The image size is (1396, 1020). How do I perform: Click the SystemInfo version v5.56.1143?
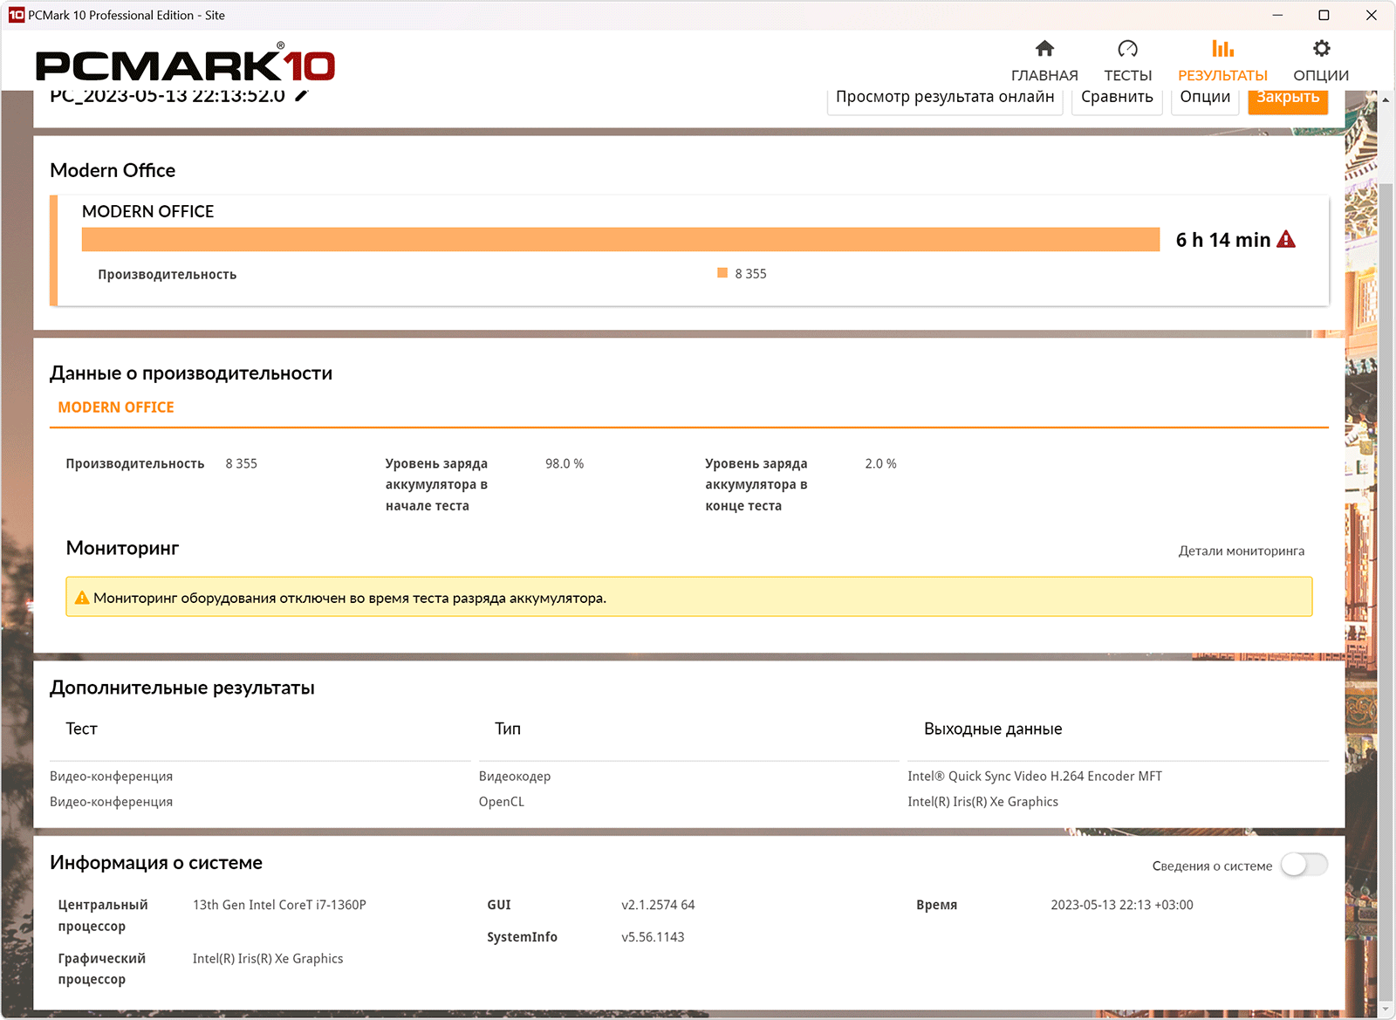(x=653, y=937)
